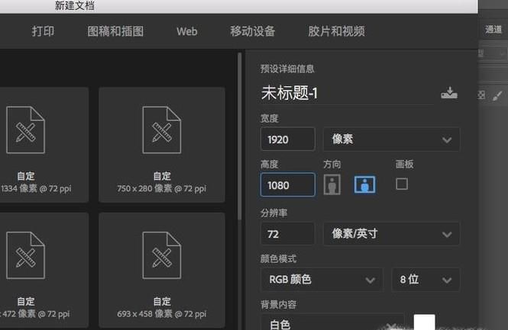Switch to the 移动设备 tab

[253, 31]
